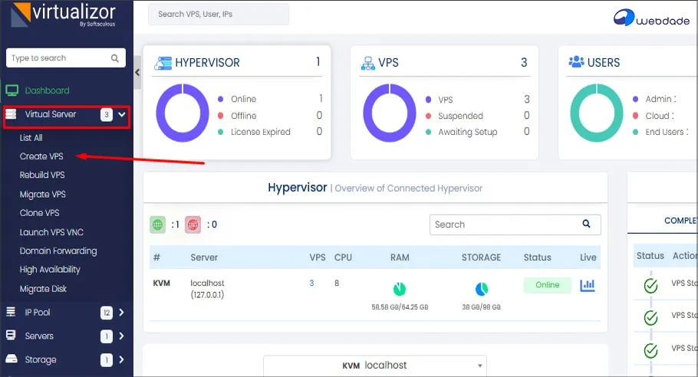
Task: Click the sidebar search magnifier icon
Action: (x=115, y=58)
